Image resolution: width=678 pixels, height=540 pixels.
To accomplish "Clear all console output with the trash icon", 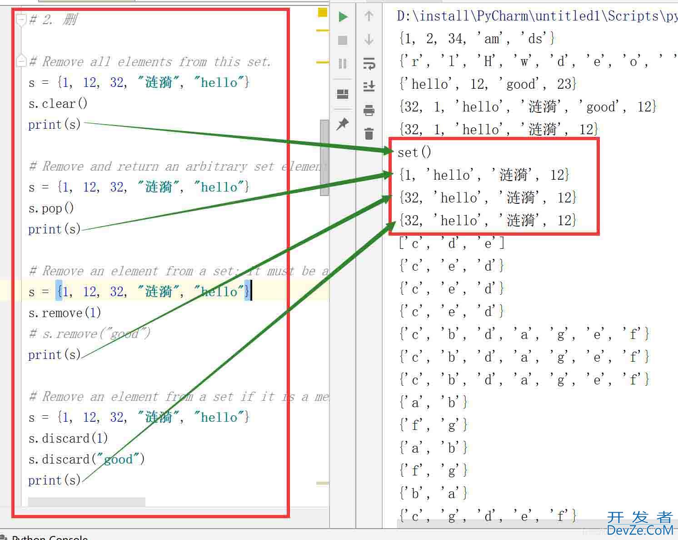I will 369,134.
